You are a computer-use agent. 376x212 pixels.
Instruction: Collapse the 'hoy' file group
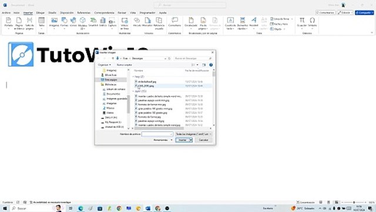133,77
